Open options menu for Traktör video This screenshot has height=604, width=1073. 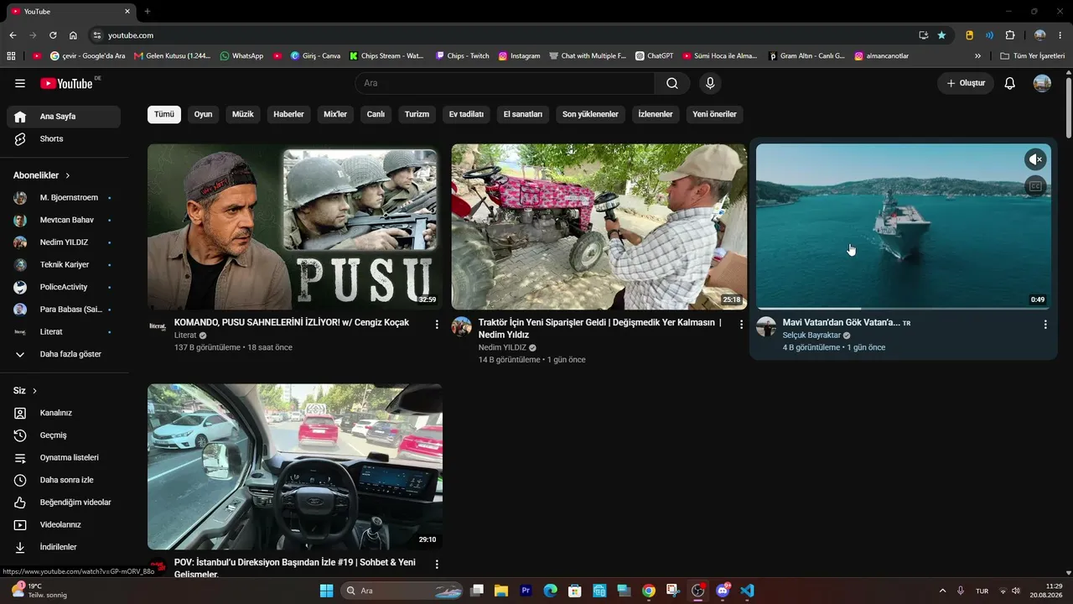741,324
